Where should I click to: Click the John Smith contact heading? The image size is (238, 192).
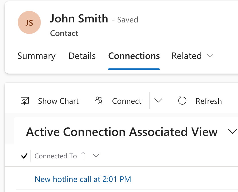click(79, 18)
